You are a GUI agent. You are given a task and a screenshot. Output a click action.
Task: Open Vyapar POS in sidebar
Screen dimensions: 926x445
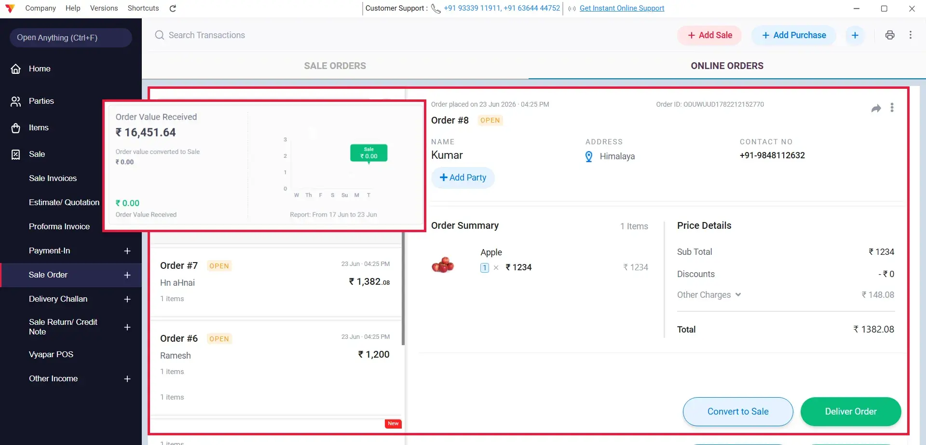pos(51,355)
